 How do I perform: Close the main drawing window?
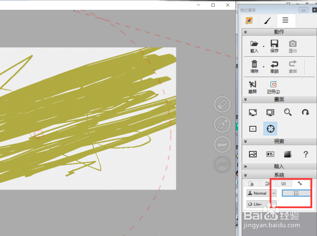pyautogui.click(x=228, y=5)
